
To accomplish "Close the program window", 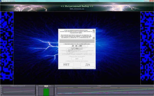I will [151, 1].
